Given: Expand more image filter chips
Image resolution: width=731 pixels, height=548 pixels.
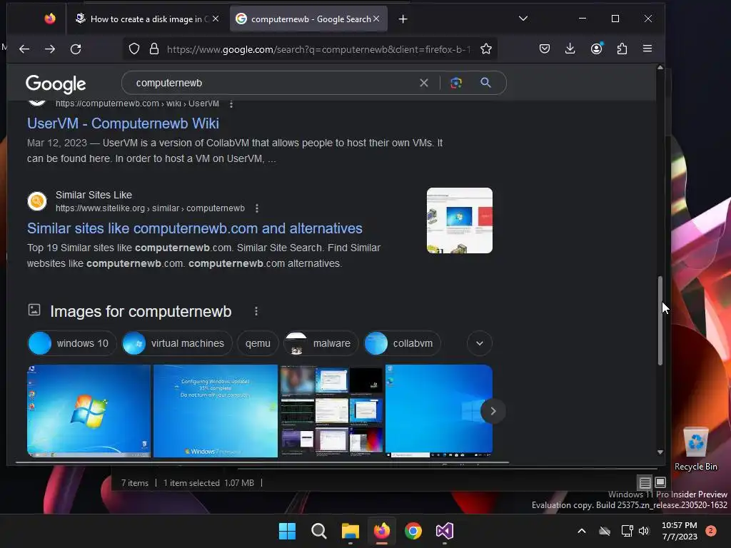Looking at the screenshot, I should pos(479,343).
